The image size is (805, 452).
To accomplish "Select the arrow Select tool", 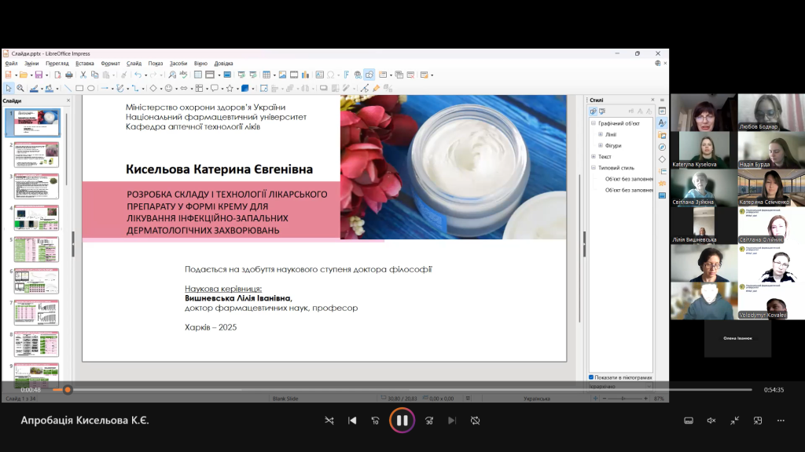I will [9, 88].
